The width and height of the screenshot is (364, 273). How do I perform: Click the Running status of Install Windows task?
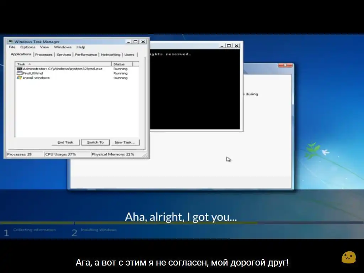click(x=120, y=78)
